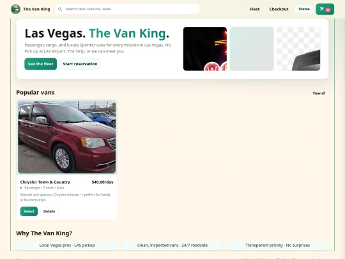The width and height of the screenshot is (345, 259).
Task: Open the Vegas neon sign hero thumbnail
Action: pos(205,49)
